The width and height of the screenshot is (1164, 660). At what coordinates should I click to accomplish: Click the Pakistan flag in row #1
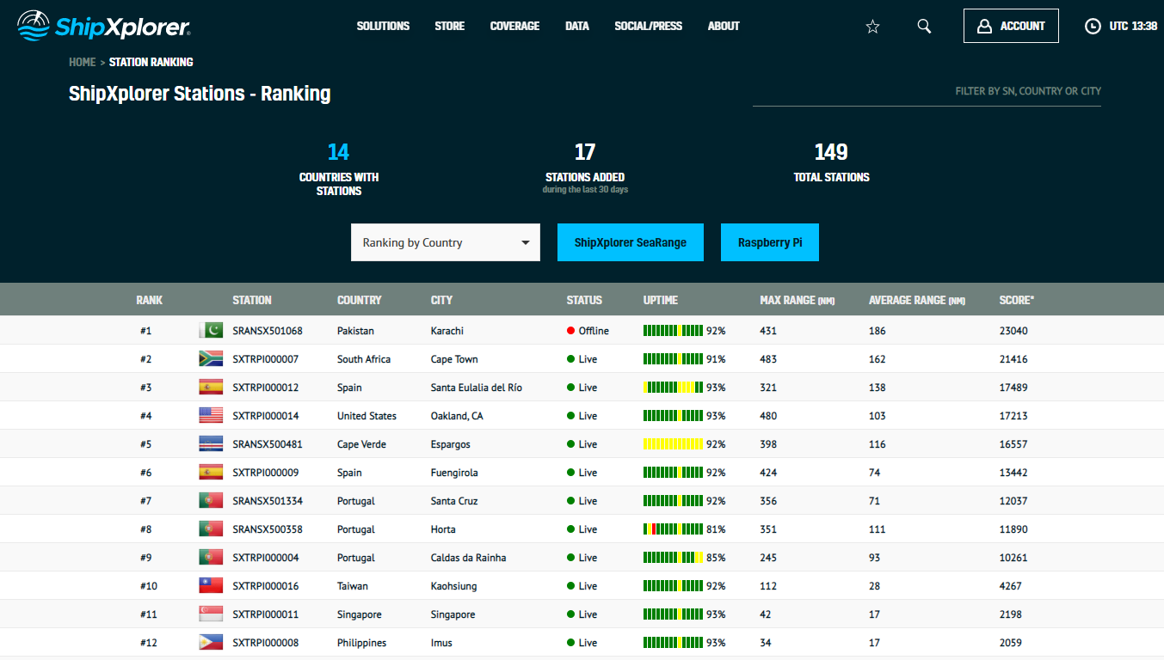point(211,331)
